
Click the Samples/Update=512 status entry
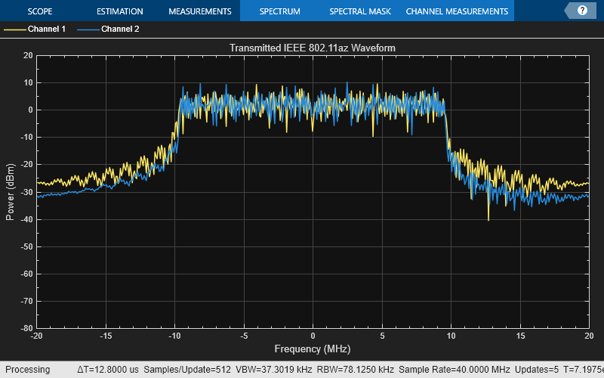pyautogui.click(x=187, y=370)
